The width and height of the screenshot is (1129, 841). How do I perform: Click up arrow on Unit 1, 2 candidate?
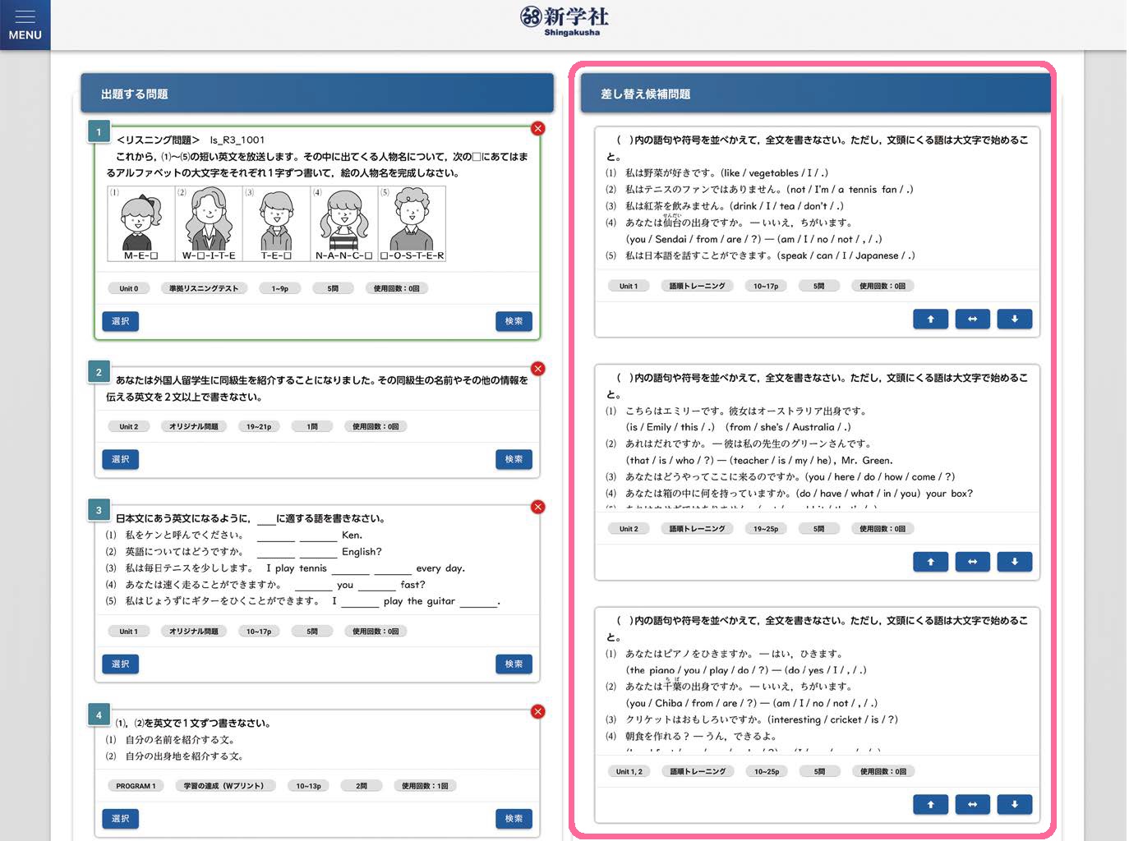coord(931,804)
